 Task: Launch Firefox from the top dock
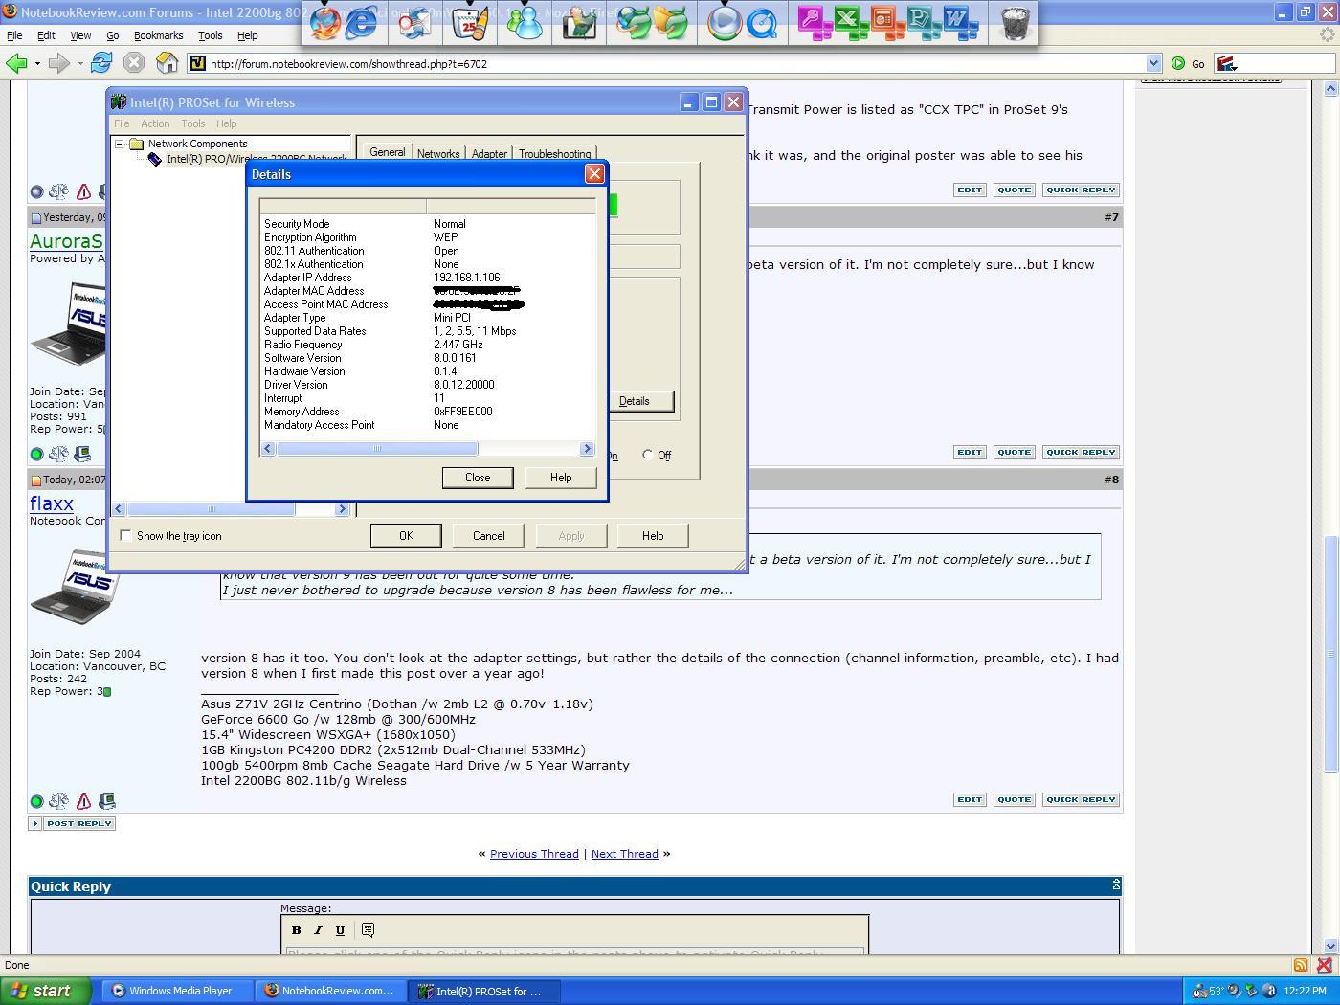click(325, 20)
